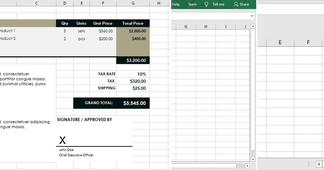Click the vertical scrollbar down arrow icon
The height and width of the screenshot is (170, 324).
tap(253, 159)
